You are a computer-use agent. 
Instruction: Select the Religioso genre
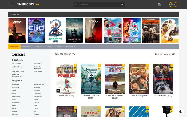(x=37, y=114)
